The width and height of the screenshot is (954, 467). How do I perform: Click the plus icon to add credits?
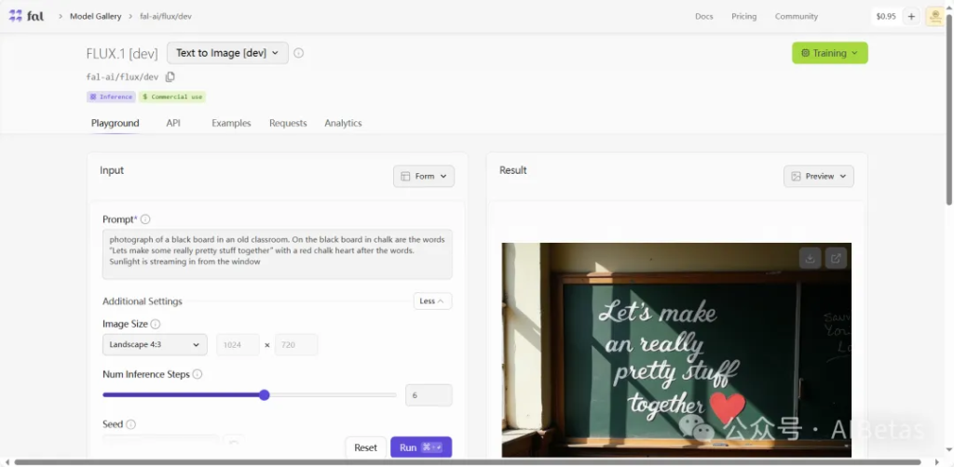click(x=911, y=16)
